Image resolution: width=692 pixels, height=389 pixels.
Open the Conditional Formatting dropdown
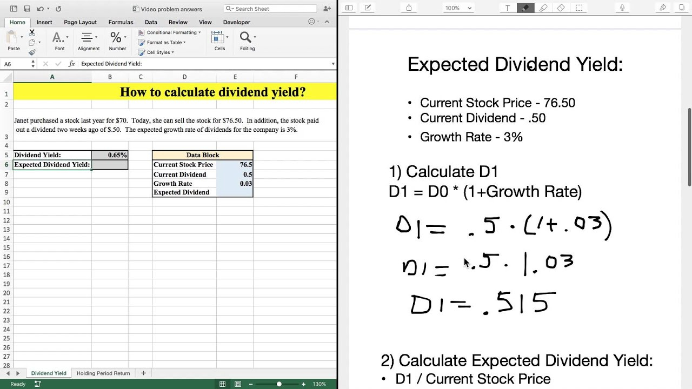coord(169,32)
